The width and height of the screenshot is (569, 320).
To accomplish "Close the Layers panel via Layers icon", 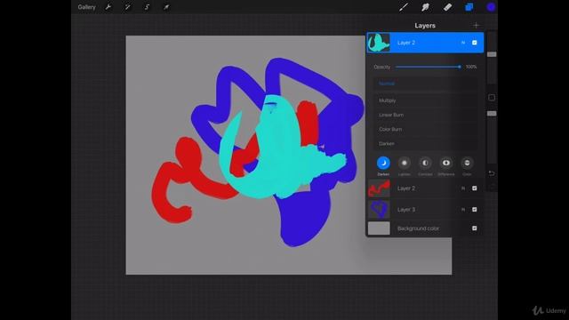I will tap(469, 7).
